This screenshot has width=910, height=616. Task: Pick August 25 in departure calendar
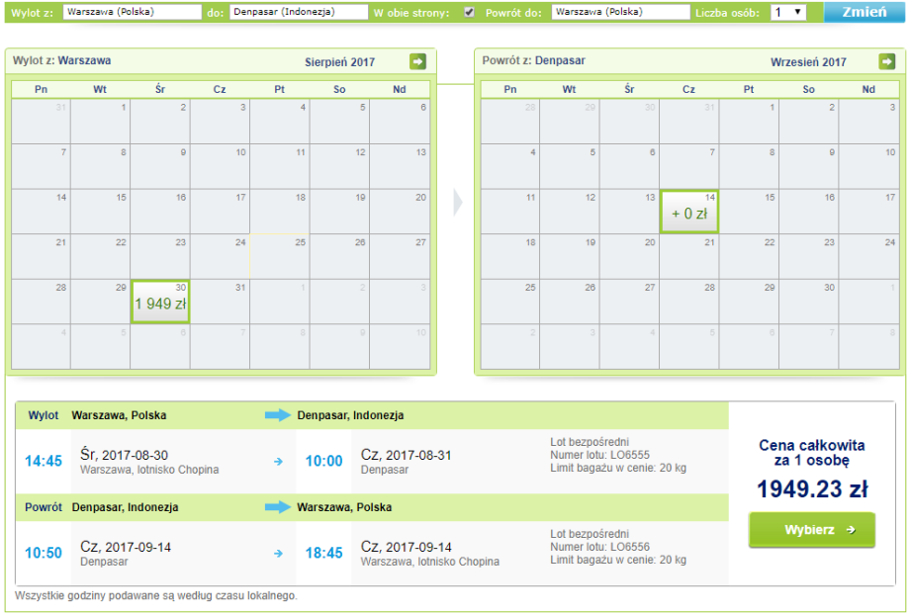click(280, 256)
